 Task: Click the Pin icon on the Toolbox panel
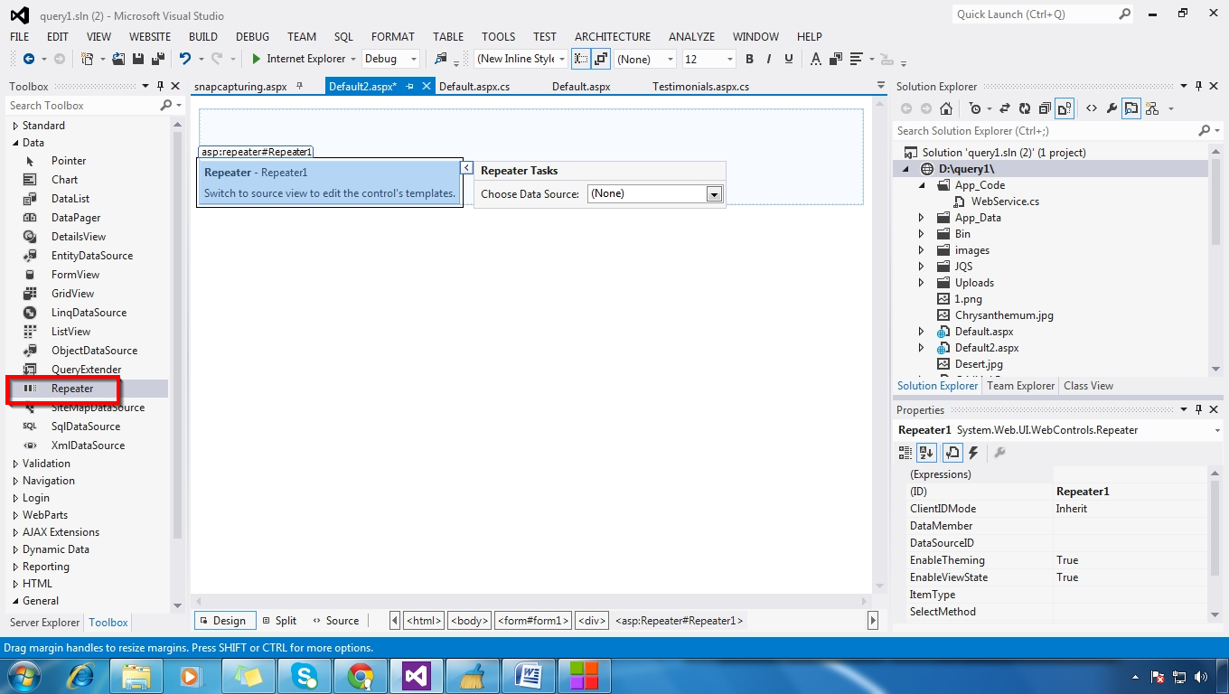tap(161, 87)
